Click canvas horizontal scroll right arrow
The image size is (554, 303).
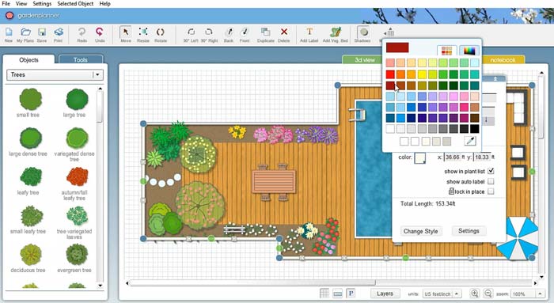pos(535,283)
